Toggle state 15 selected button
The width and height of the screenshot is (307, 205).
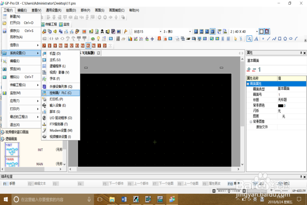pyautogui.click(x=88, y=46)
